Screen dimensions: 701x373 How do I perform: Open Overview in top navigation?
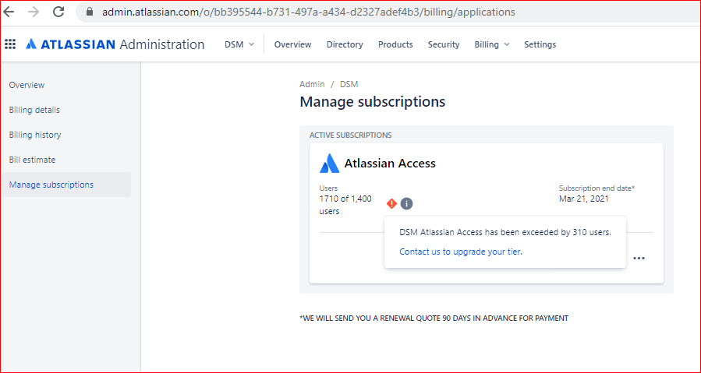click(x=293, y=44)
